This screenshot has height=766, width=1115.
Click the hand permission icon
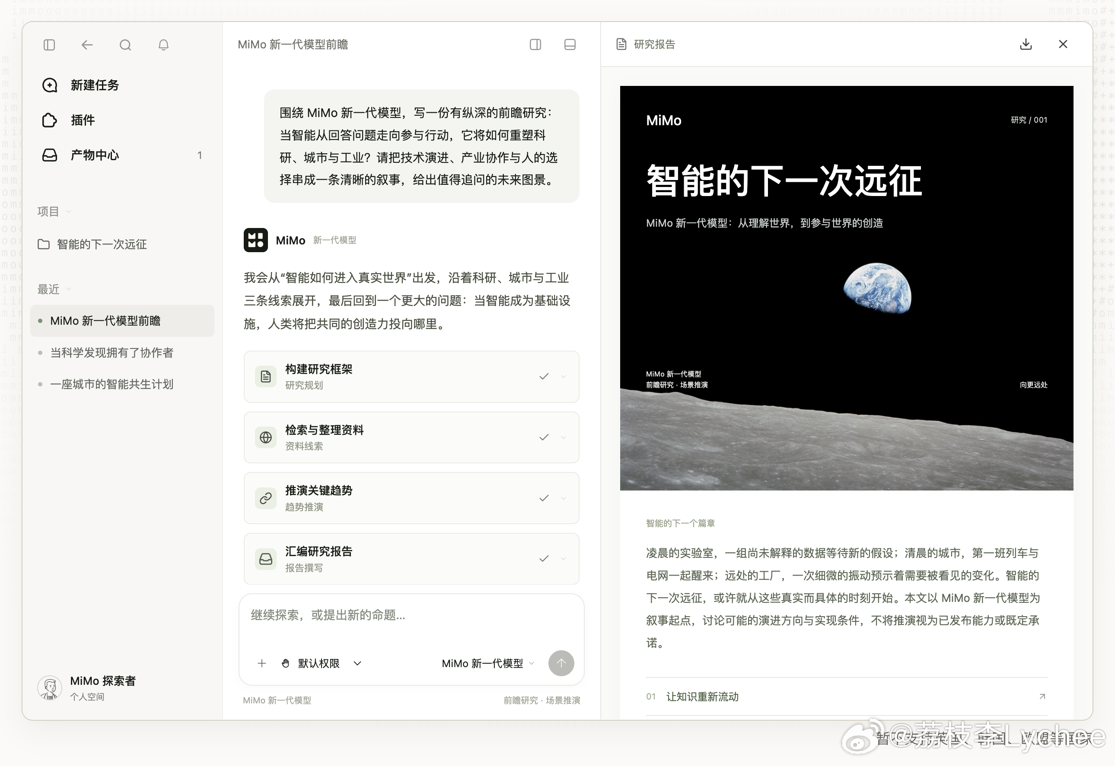[x=285, y=663]
